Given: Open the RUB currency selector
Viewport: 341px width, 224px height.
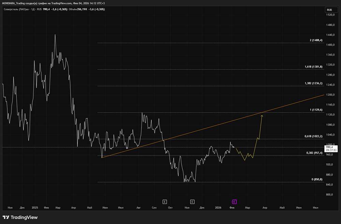Looking at the screenshot, I should pyautogui.click(x=329, y=10).
